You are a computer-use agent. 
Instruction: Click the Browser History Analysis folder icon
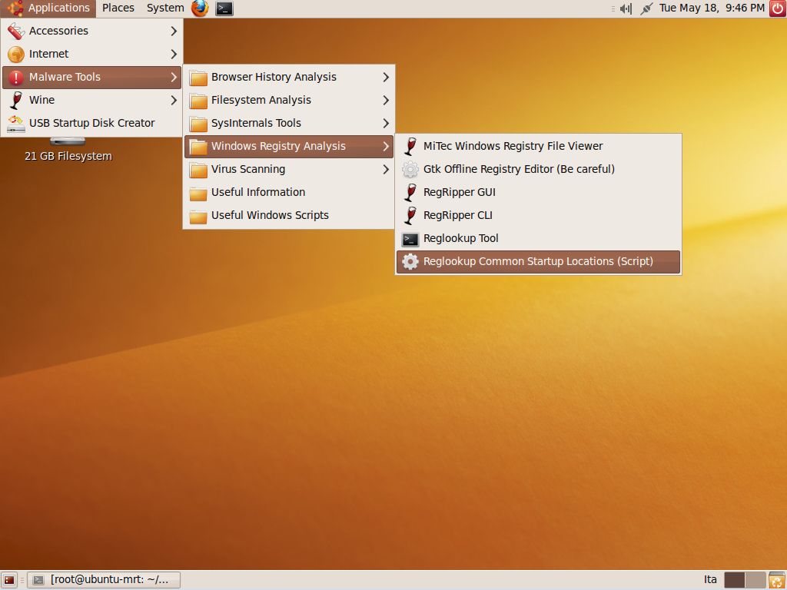[198, 78]
